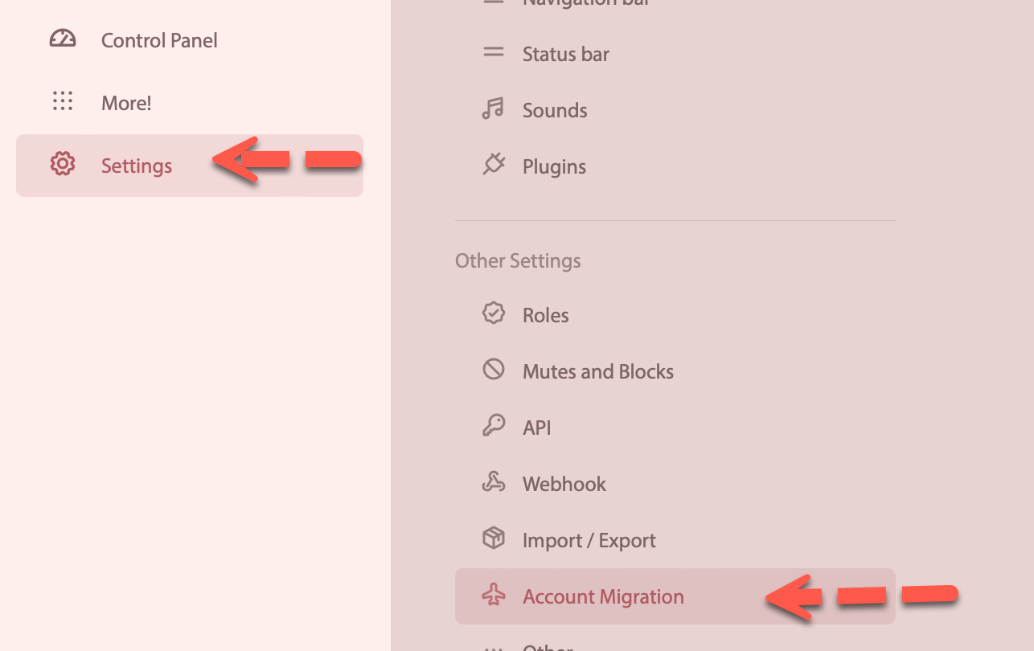Click the Mutes and Blocks ban icon
The height and width of the screenshot is (651, 1034).
493,371
